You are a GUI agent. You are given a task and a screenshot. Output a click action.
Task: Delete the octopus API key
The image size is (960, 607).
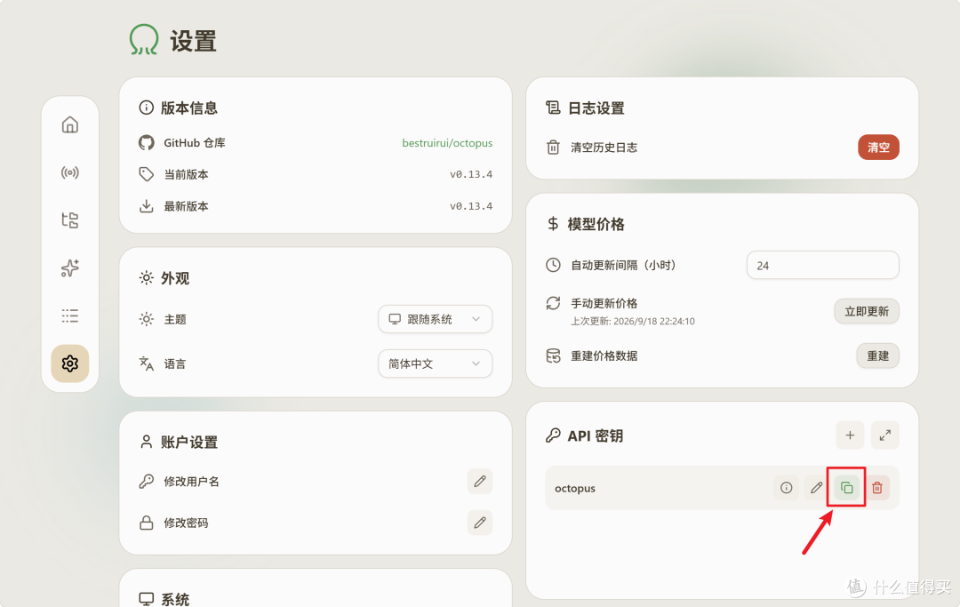click(876, 488)
